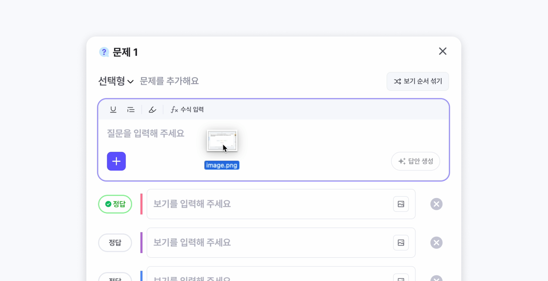Click the underline formatting icon
This screenshot has height=281, width=548.
113,110
